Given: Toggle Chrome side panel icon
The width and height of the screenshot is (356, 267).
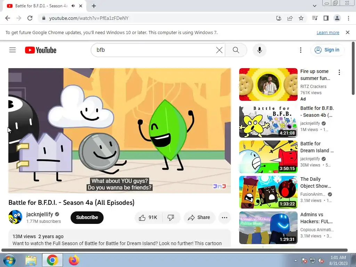Looking at the screenshot, I should (326, 18).
